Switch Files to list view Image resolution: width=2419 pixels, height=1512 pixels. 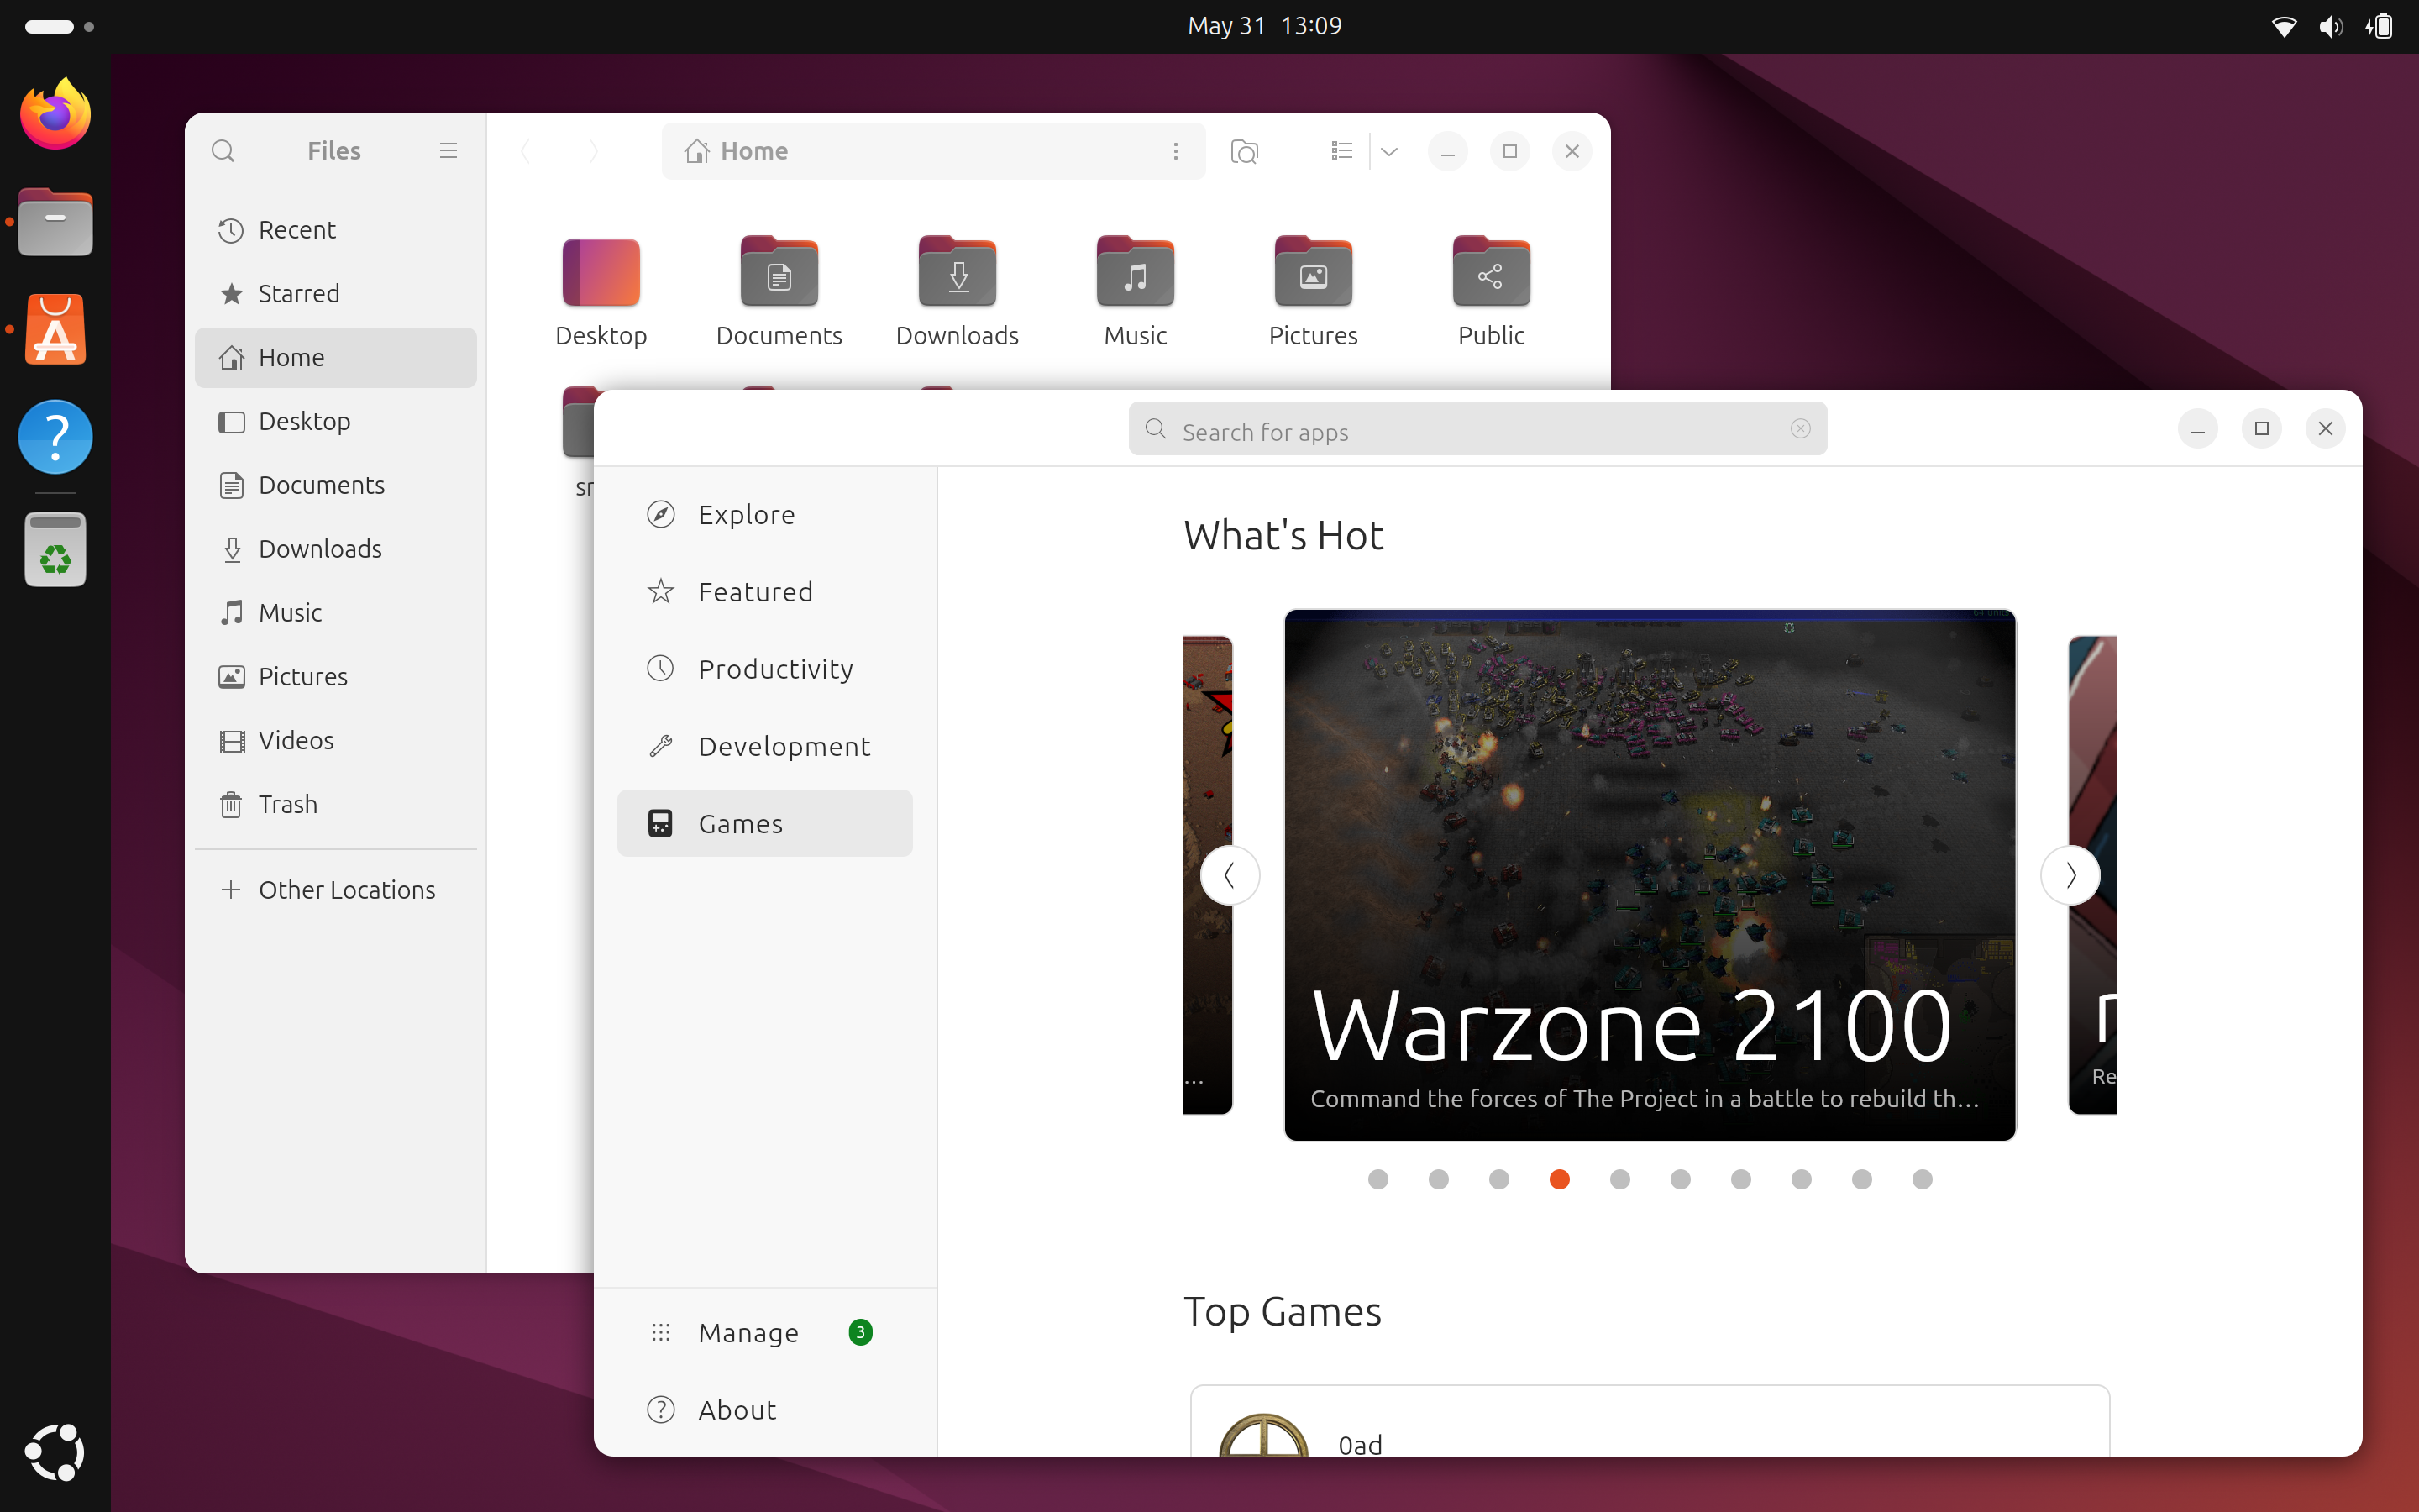[1341, 151]
